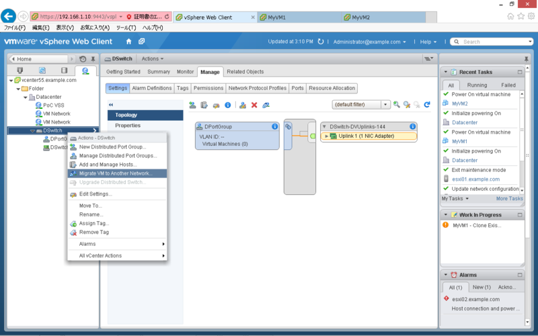Open DSwitch-DVUplinks-144 info icon
Viewport: 538px width, 336px height.
pyautogui.click(x=412, y=126)
